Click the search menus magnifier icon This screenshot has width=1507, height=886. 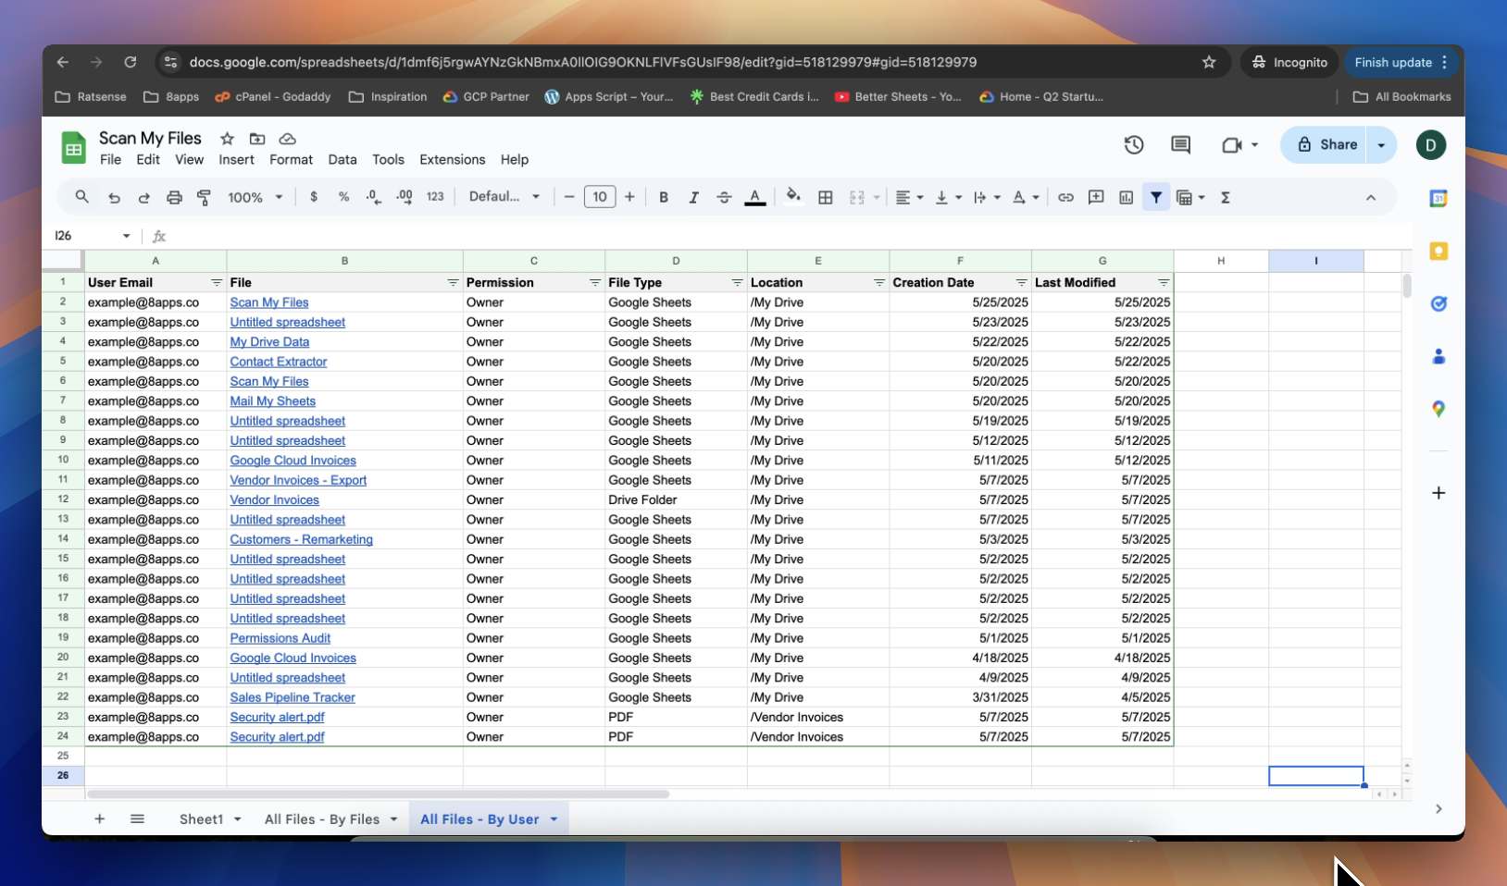tap(82, 197)
